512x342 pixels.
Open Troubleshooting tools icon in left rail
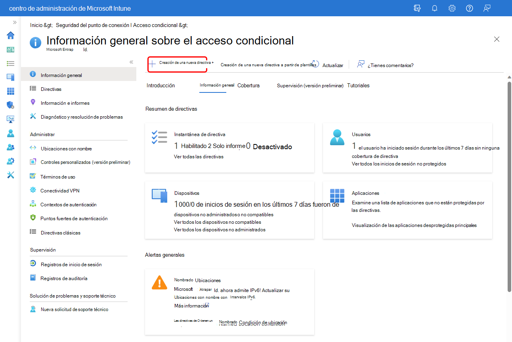(x=11, y=175)
